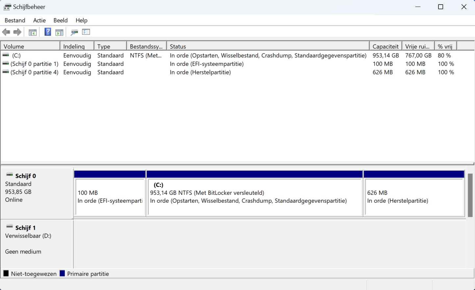
Task: Sort by the Status column header
Action: tap(268, 46)
